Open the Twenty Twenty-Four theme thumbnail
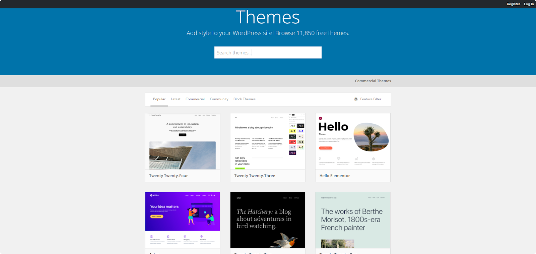Viewport: 536px width, 254px height. (x=183, y=141)
